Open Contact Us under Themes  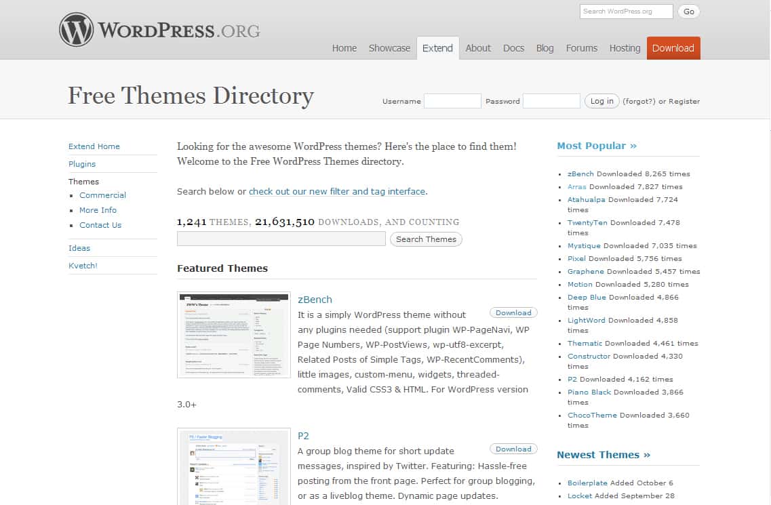100,225
